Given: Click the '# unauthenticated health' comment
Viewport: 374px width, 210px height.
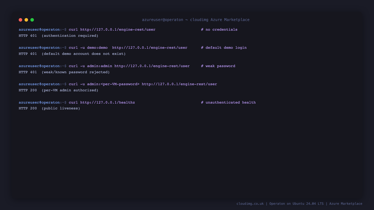Looking at the screenshot, I should [x=228, y=102].
